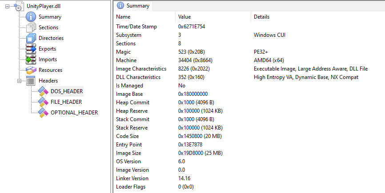
Task: Select the Code Size row name
Action: 128,136
